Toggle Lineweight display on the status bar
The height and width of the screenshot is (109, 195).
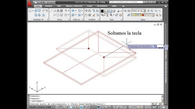coord(85,107)
